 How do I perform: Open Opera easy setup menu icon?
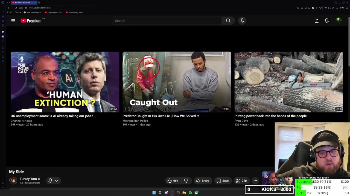coord(347,8)
